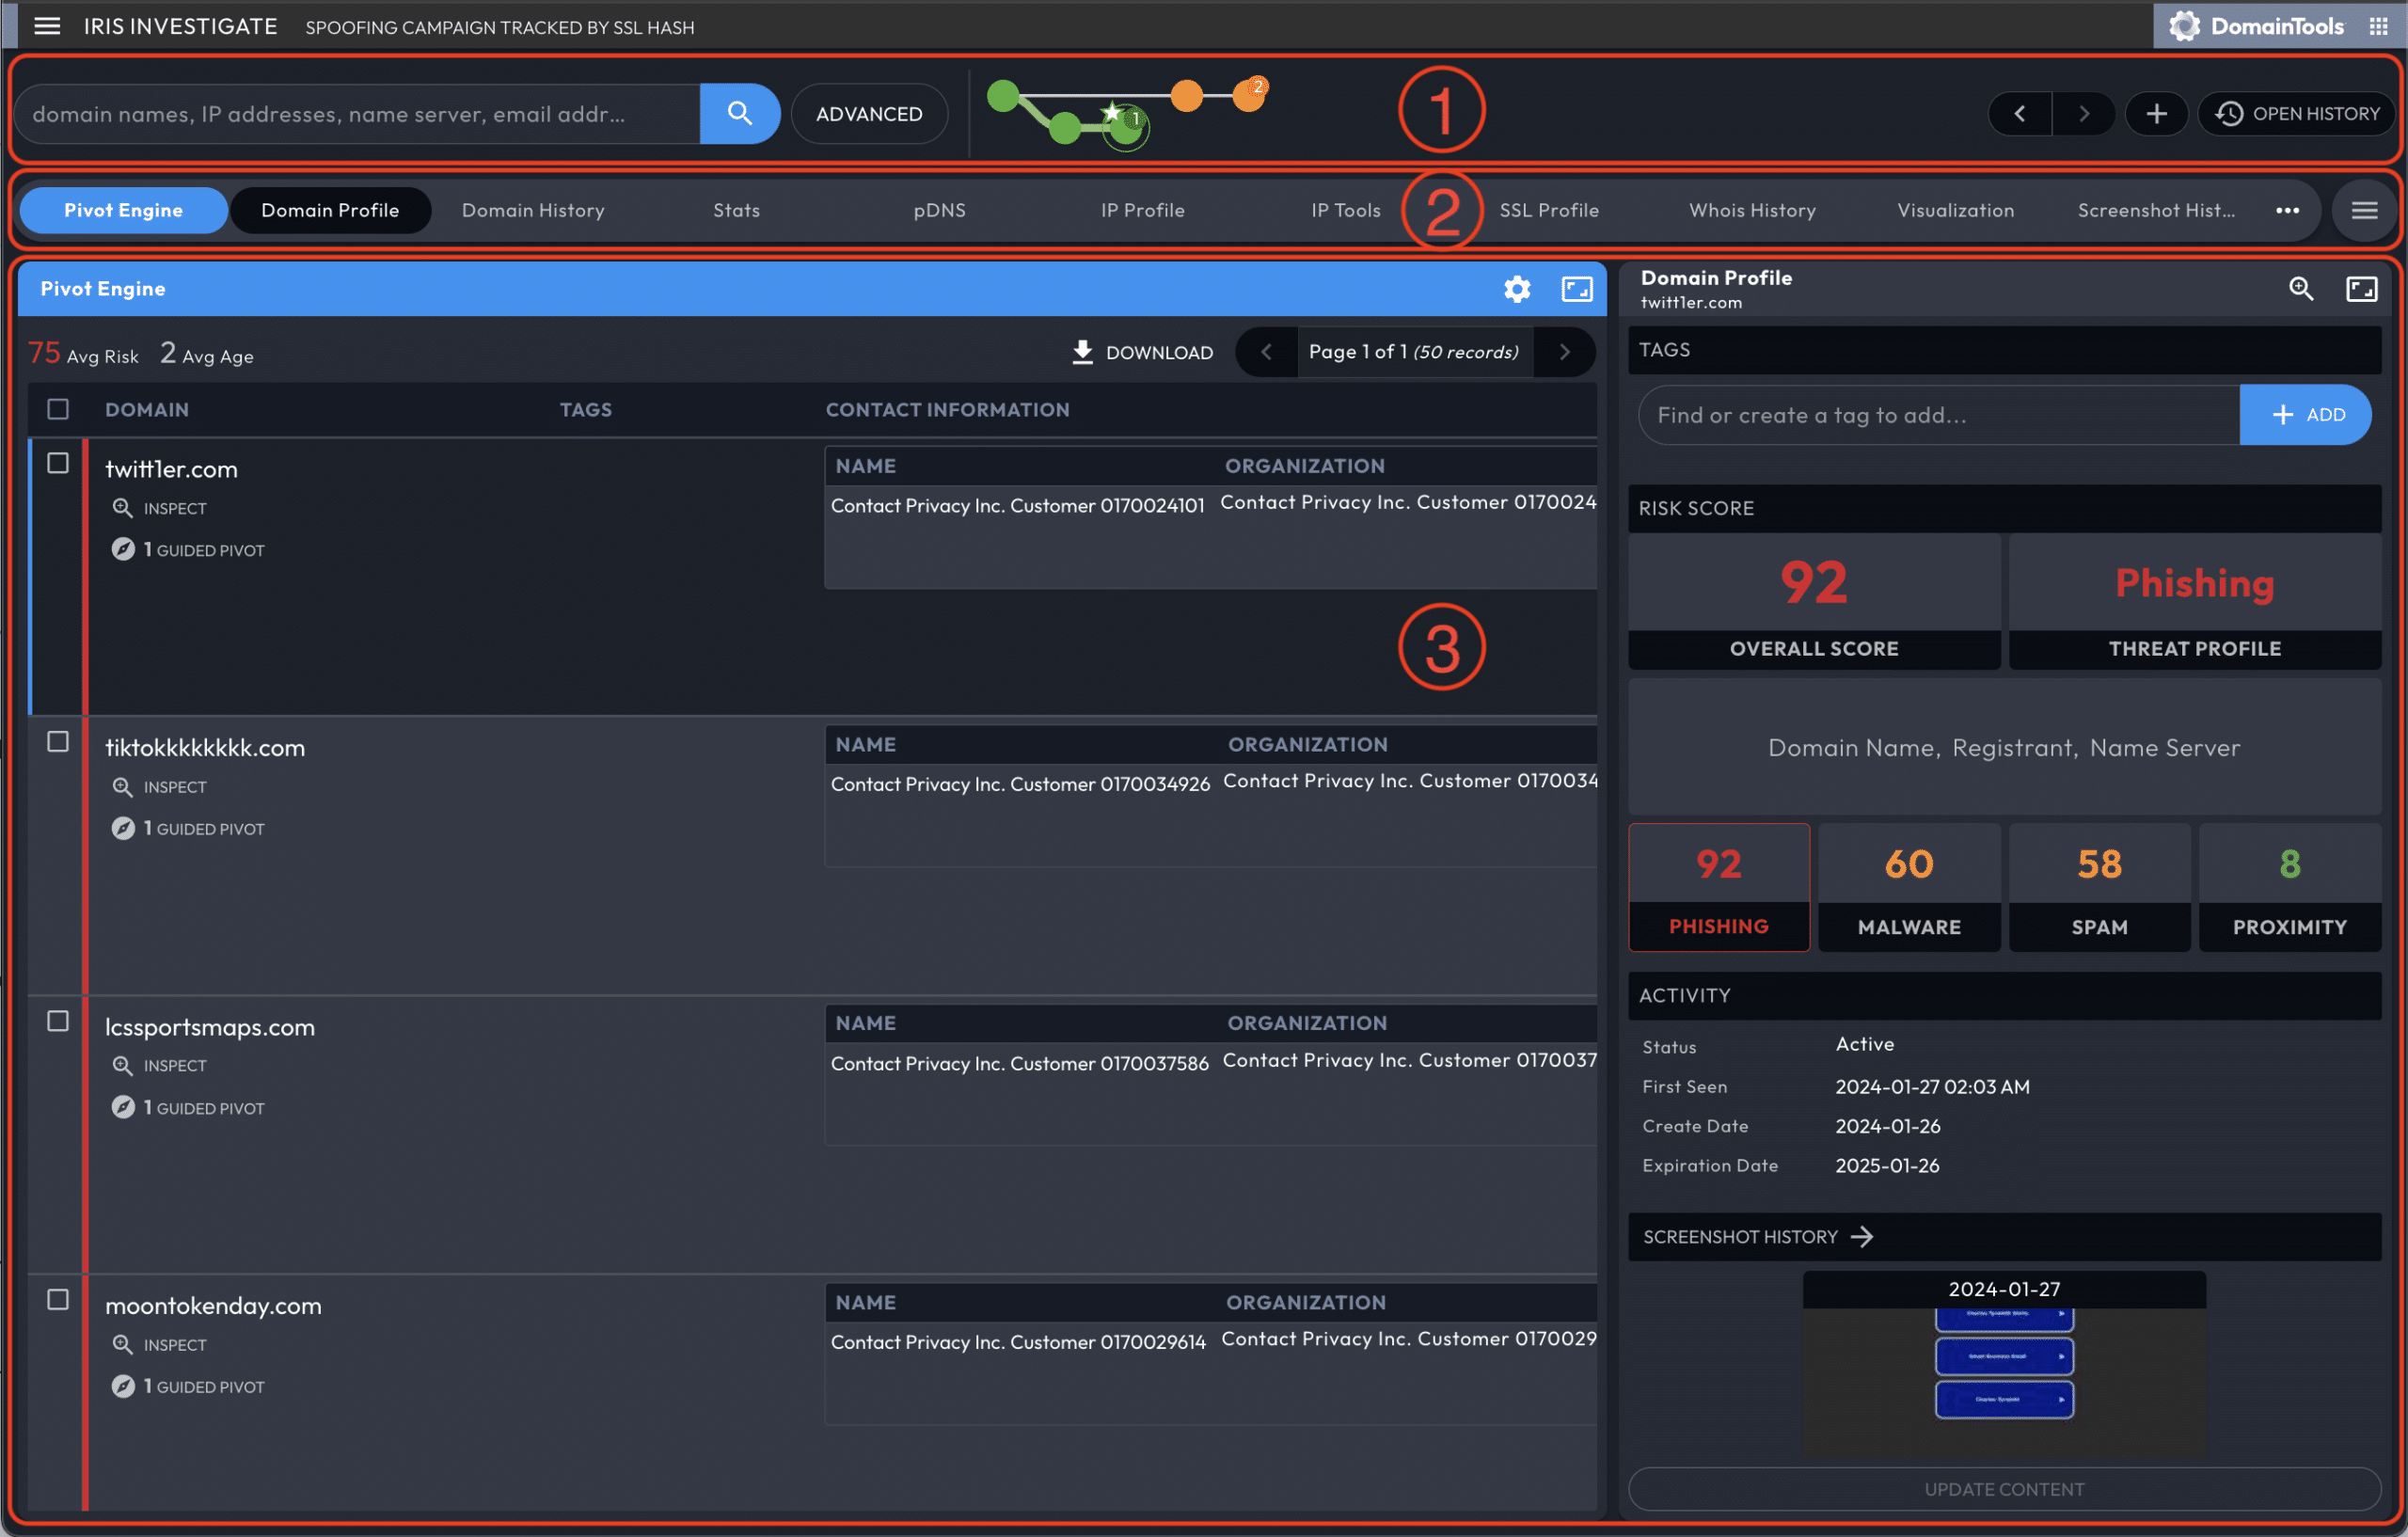The image size is (2408, 1537).
Task: Open the DomainTools apps grid icon
Action: [x=2379, y=26]
